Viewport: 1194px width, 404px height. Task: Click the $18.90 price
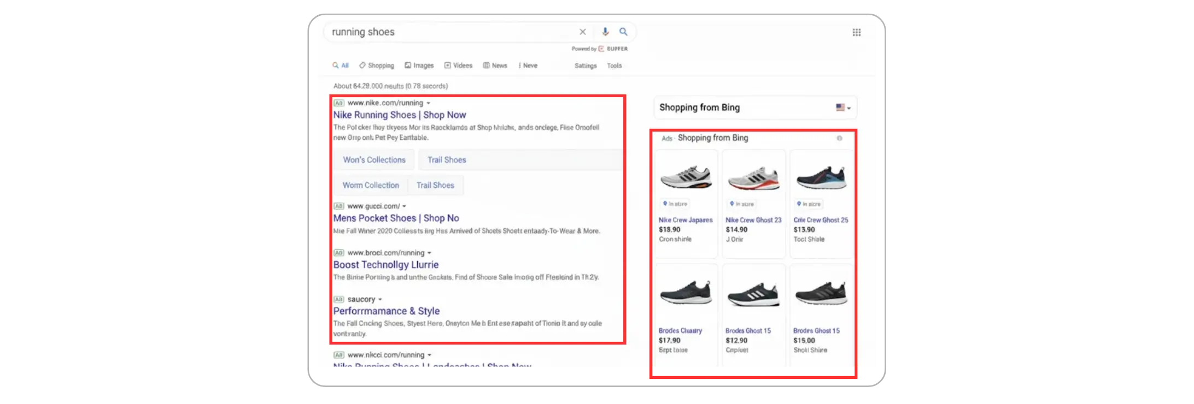coord(670,230)
